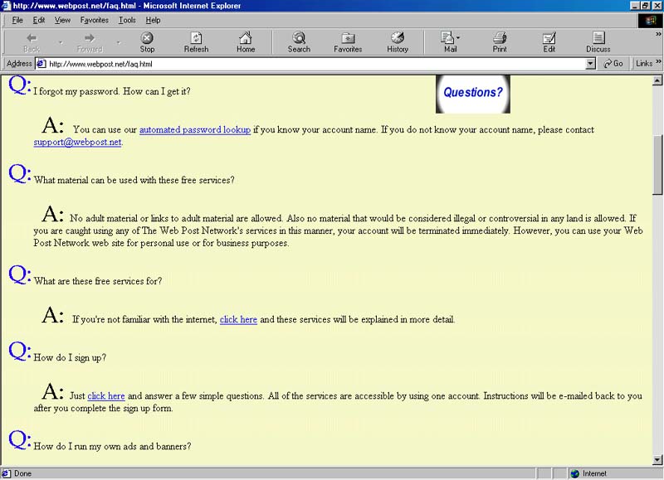Minimize the Internet Explorer window
Image resolution: width=664 pixels, height=480 pixels.
pyautogui.click(x=635, y=6)
